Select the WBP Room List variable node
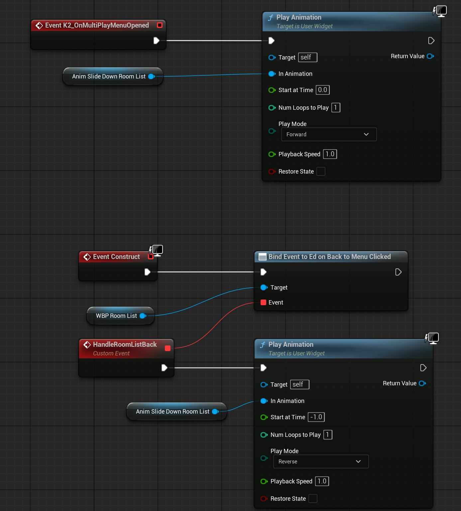Image resolution: width=461 pixels, height=511 pixels. (120, 316)
